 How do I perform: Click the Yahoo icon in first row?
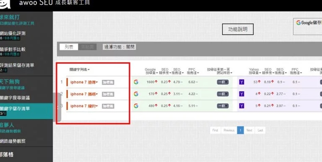pos(242,82)
